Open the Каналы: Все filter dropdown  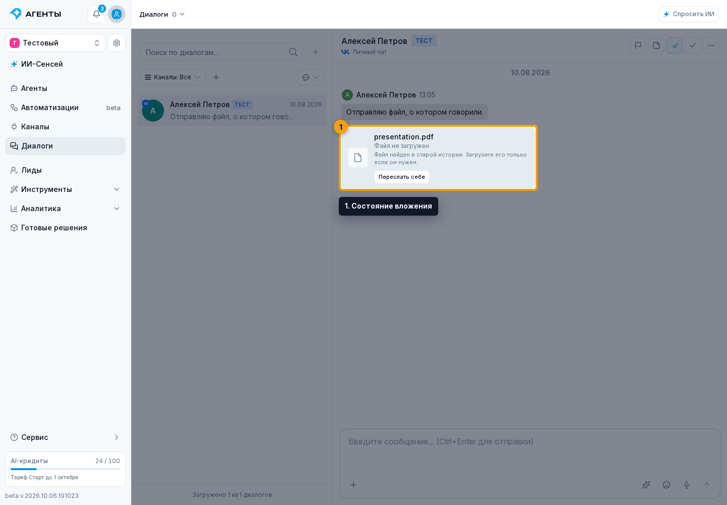[x=173, y=77]
